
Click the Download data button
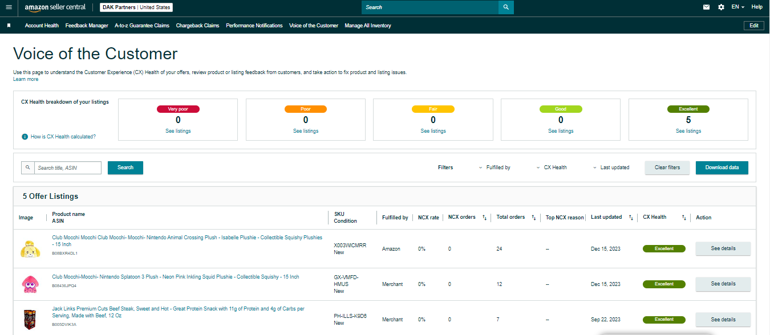pos(722,167)
